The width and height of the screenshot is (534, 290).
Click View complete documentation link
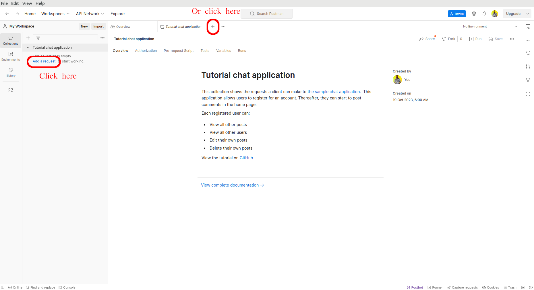[x=233, y=185]
